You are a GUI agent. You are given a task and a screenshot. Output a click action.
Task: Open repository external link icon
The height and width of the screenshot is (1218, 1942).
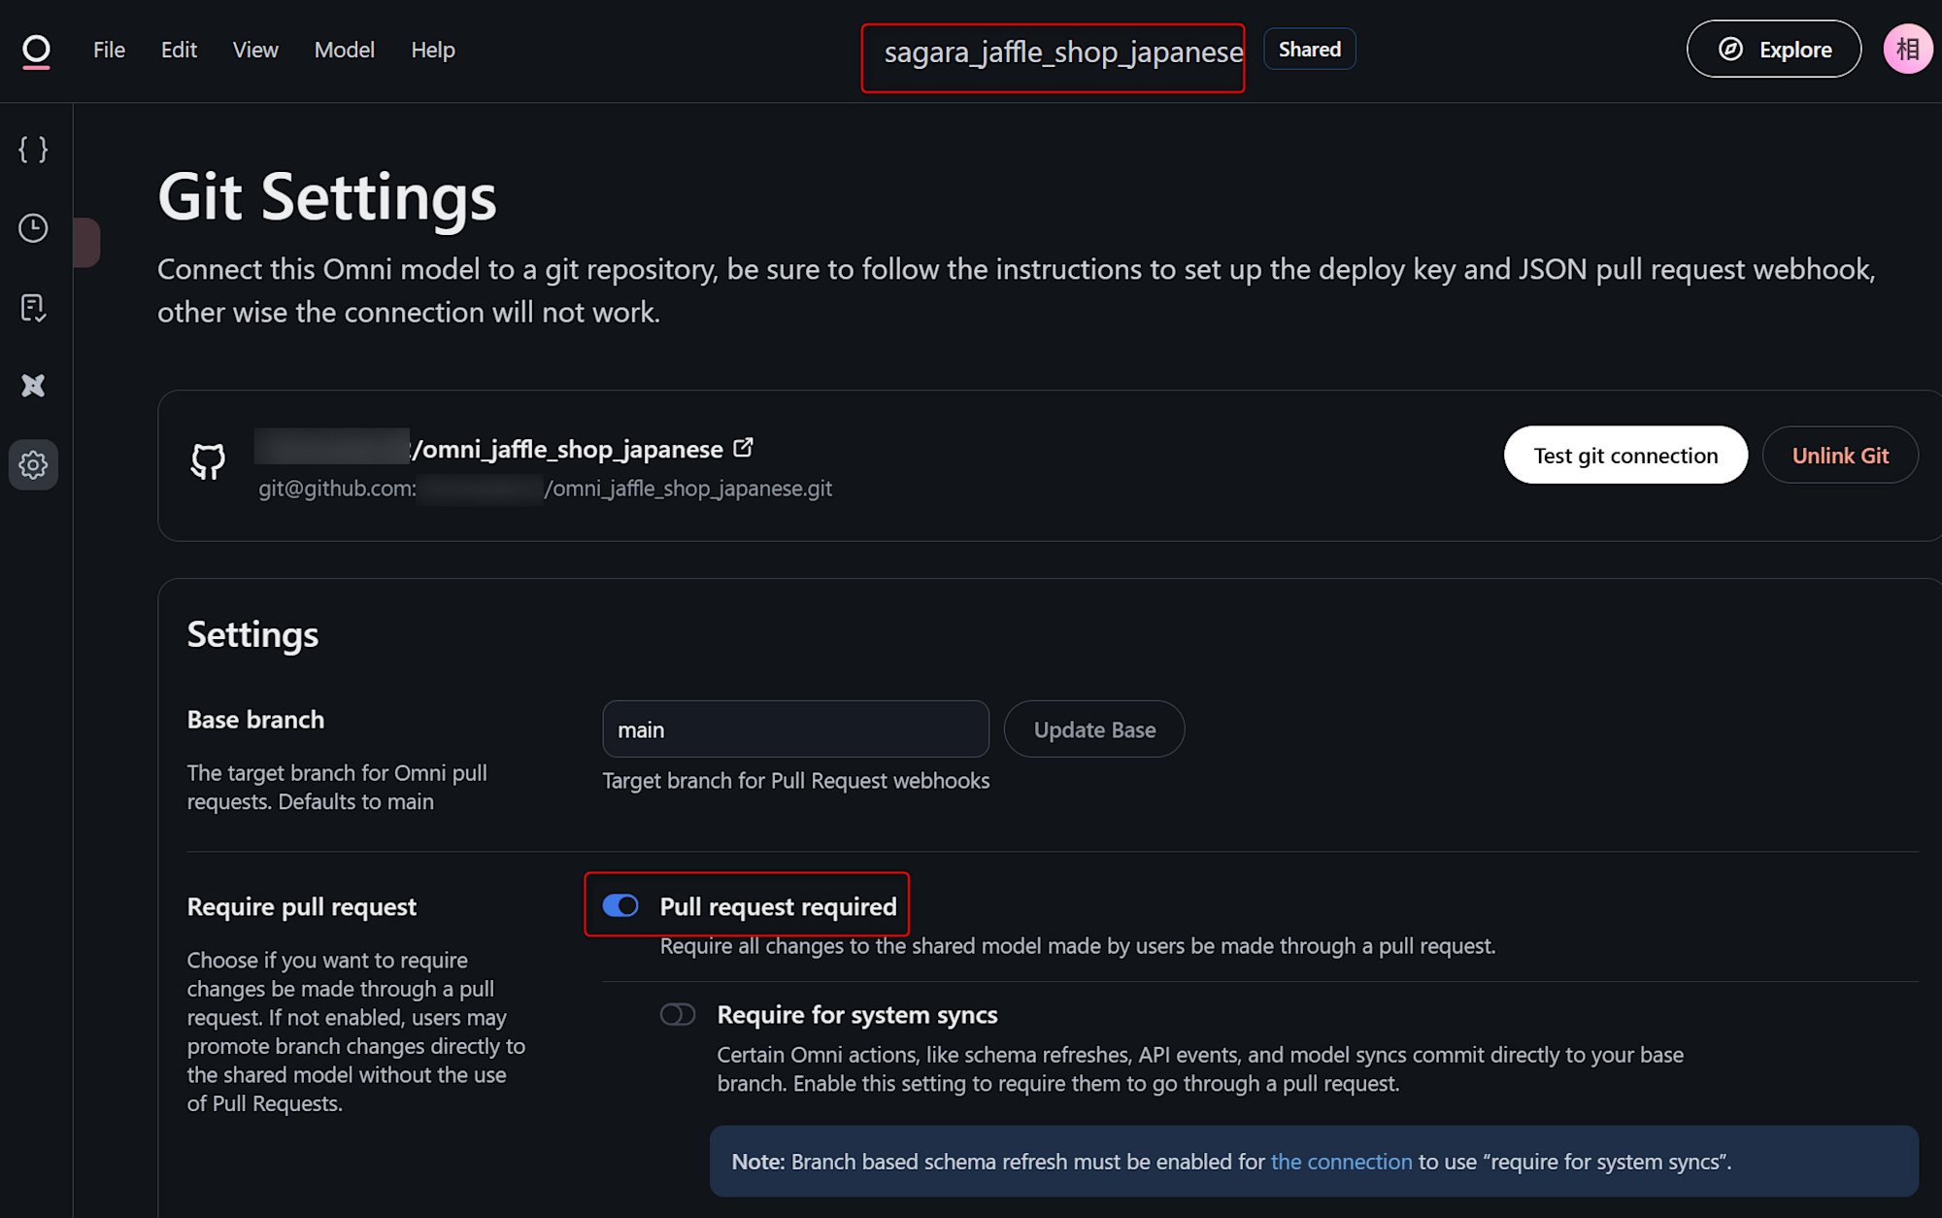pyautogui.click(x=744, y=448)
